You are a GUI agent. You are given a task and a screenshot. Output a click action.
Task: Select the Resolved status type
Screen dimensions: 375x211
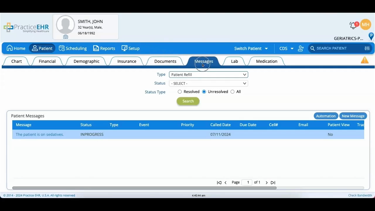pos(180,92)
